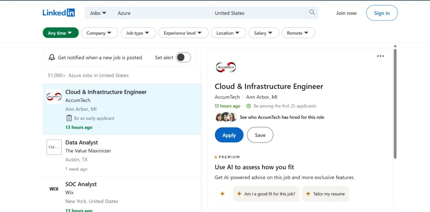Open the Data Analyst job listing

(x=81, y=142)
